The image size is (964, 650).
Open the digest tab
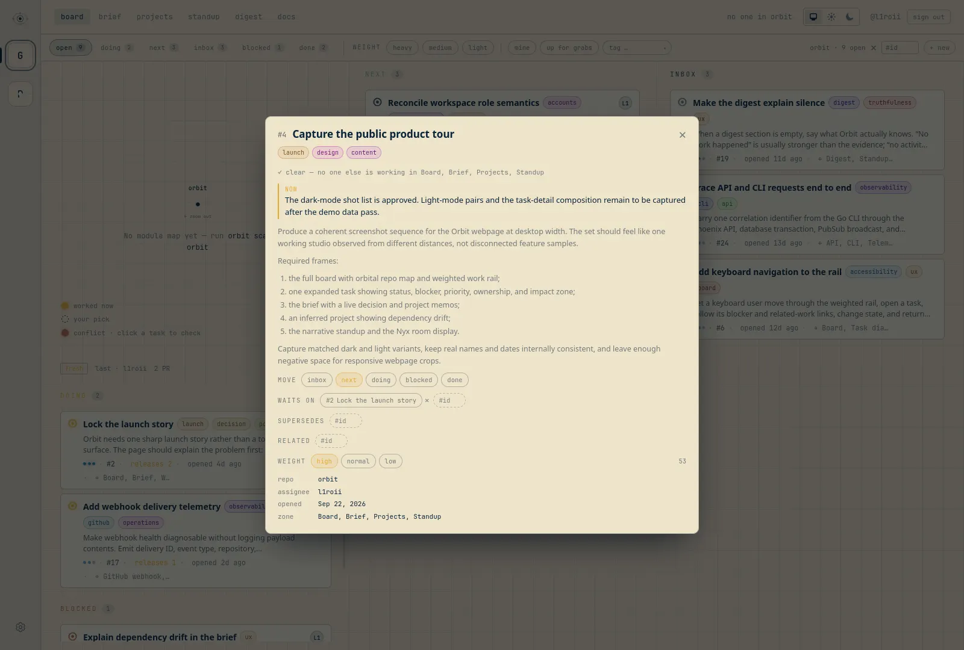pos(248,17)
